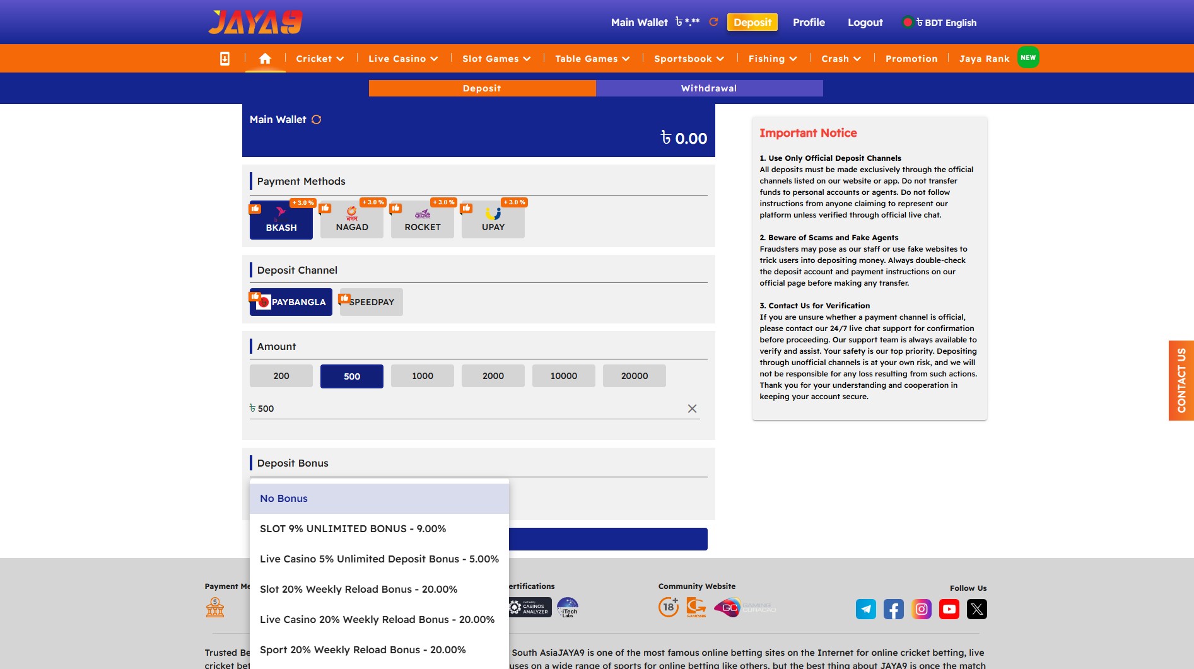Viewport: 1194px width, 669px height.
Task: Clear the amount with the X icon
Action: click(x=692, y=409)
